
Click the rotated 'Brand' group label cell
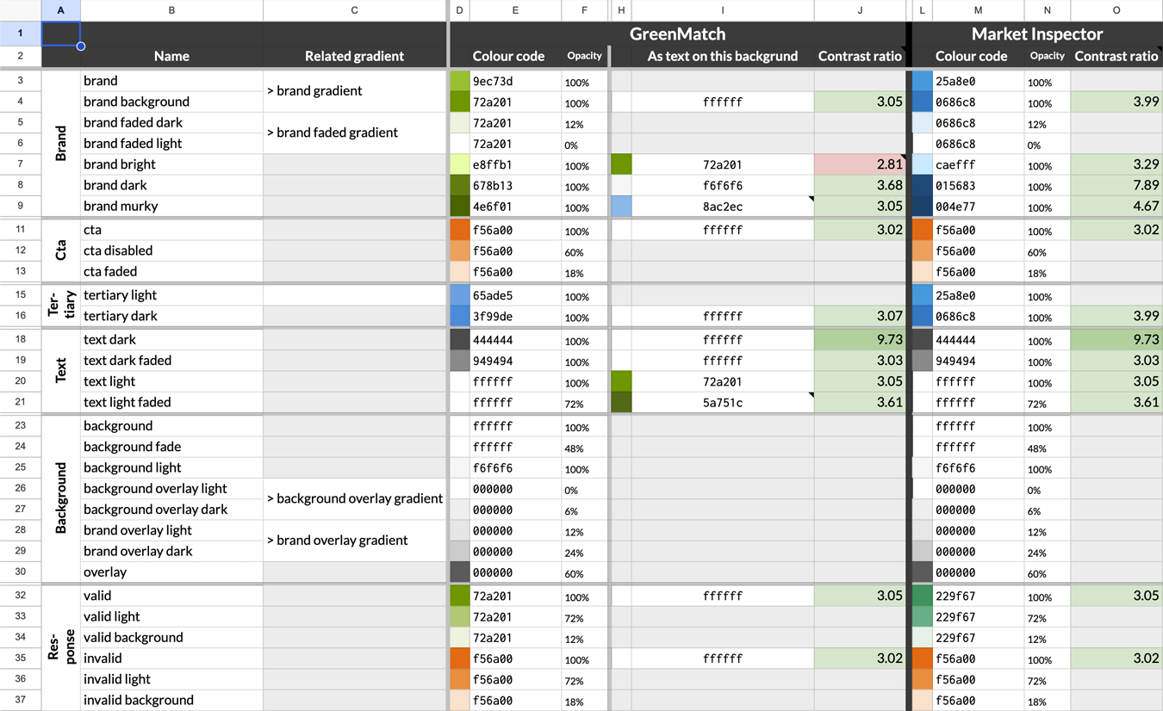pyautogui.click(x=61, y=143)
